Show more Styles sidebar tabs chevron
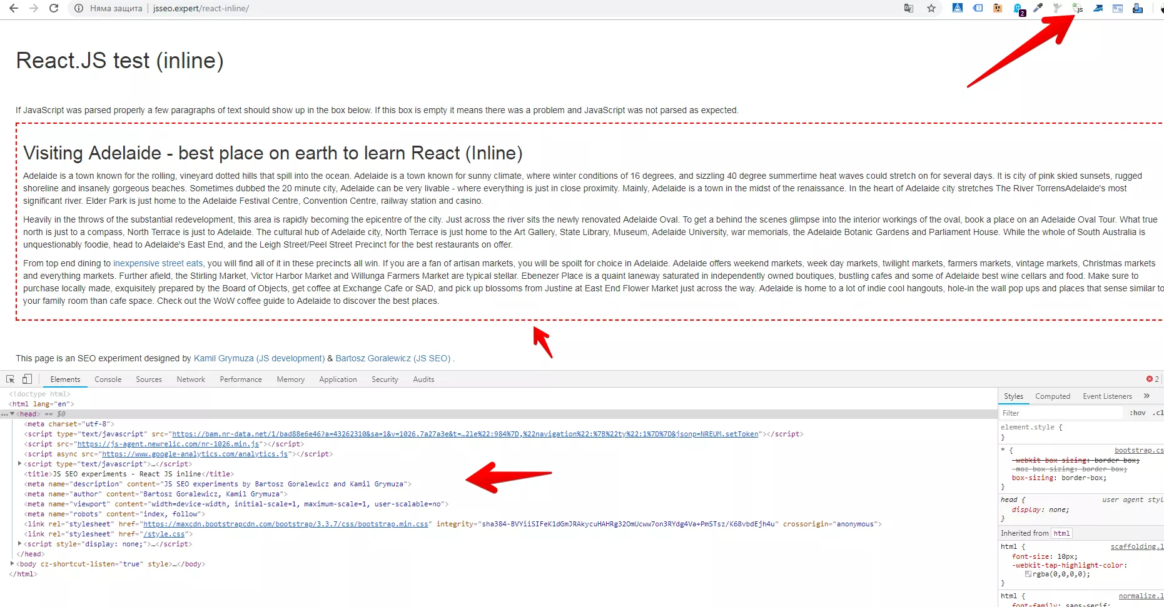Viewport: 1164px width, 607px height. click(x=1146, y=396)
